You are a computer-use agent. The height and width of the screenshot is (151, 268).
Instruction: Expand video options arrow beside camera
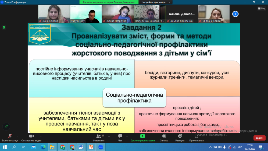(41, 136)
